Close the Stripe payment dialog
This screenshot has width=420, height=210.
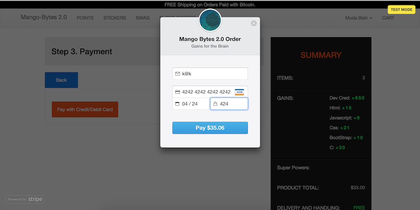tap(254, 23)
